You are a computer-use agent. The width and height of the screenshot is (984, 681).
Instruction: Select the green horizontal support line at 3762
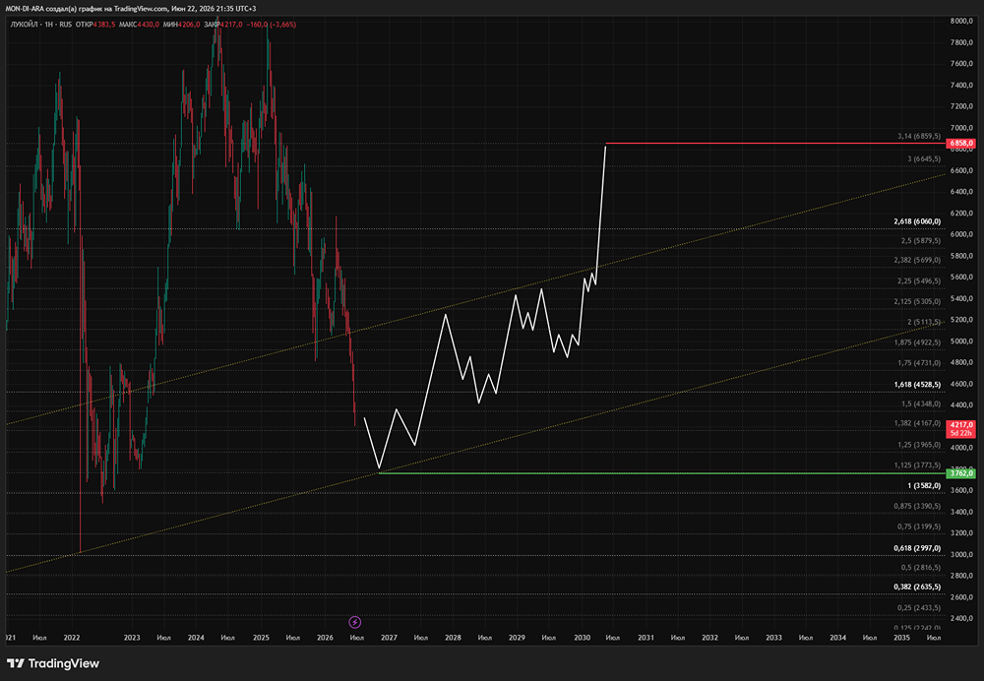[662, 472]
